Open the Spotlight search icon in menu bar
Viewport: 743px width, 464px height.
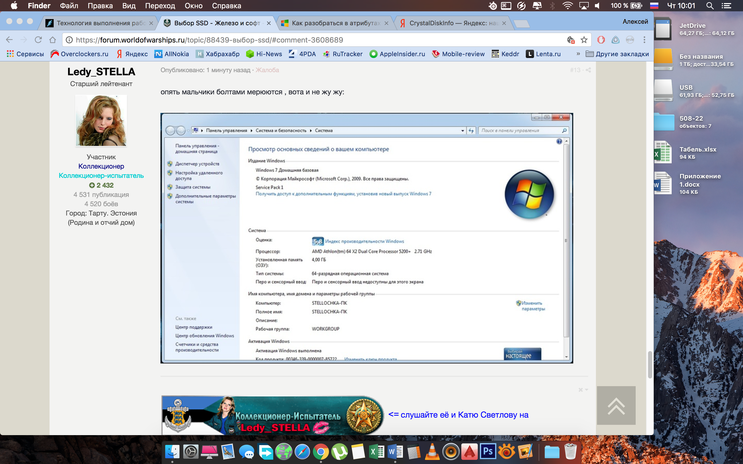[x=710, y=5]
